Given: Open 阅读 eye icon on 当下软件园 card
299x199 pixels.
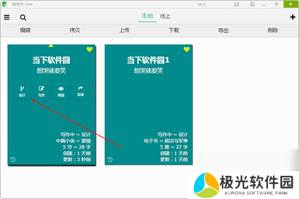Looking at the screenshot, I should [x=61, y=91].
